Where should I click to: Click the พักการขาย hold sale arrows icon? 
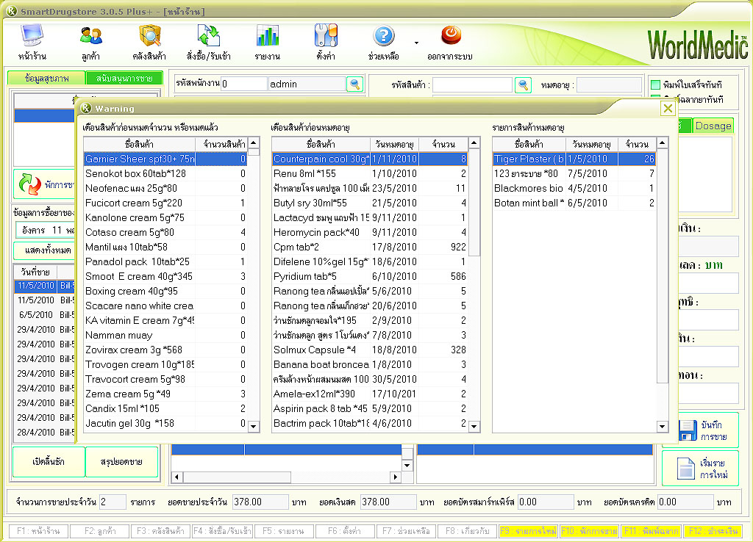[x=29, y=184]
